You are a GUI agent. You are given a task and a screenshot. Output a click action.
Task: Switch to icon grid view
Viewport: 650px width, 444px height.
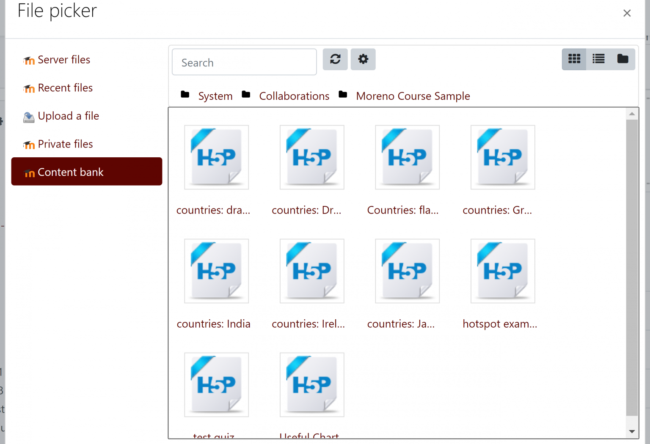pos(574,59)
